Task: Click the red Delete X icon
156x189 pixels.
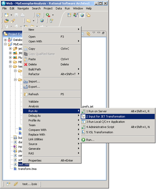Action: click(x=26, y=64)
